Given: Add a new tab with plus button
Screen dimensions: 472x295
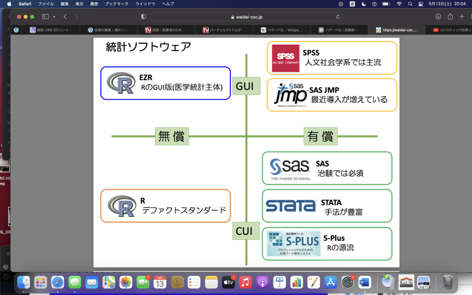Looking at the screenshot, I should [x=462, y=17].
